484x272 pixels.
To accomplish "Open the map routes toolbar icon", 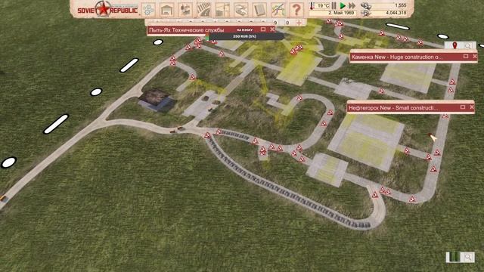I will (x=278, y=10).
